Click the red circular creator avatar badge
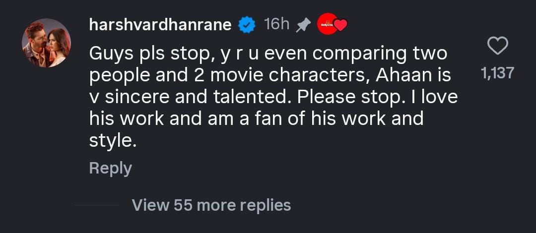The image size is (536, 233). tap(327, 24)
